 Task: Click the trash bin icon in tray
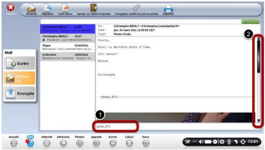[229, 142]
